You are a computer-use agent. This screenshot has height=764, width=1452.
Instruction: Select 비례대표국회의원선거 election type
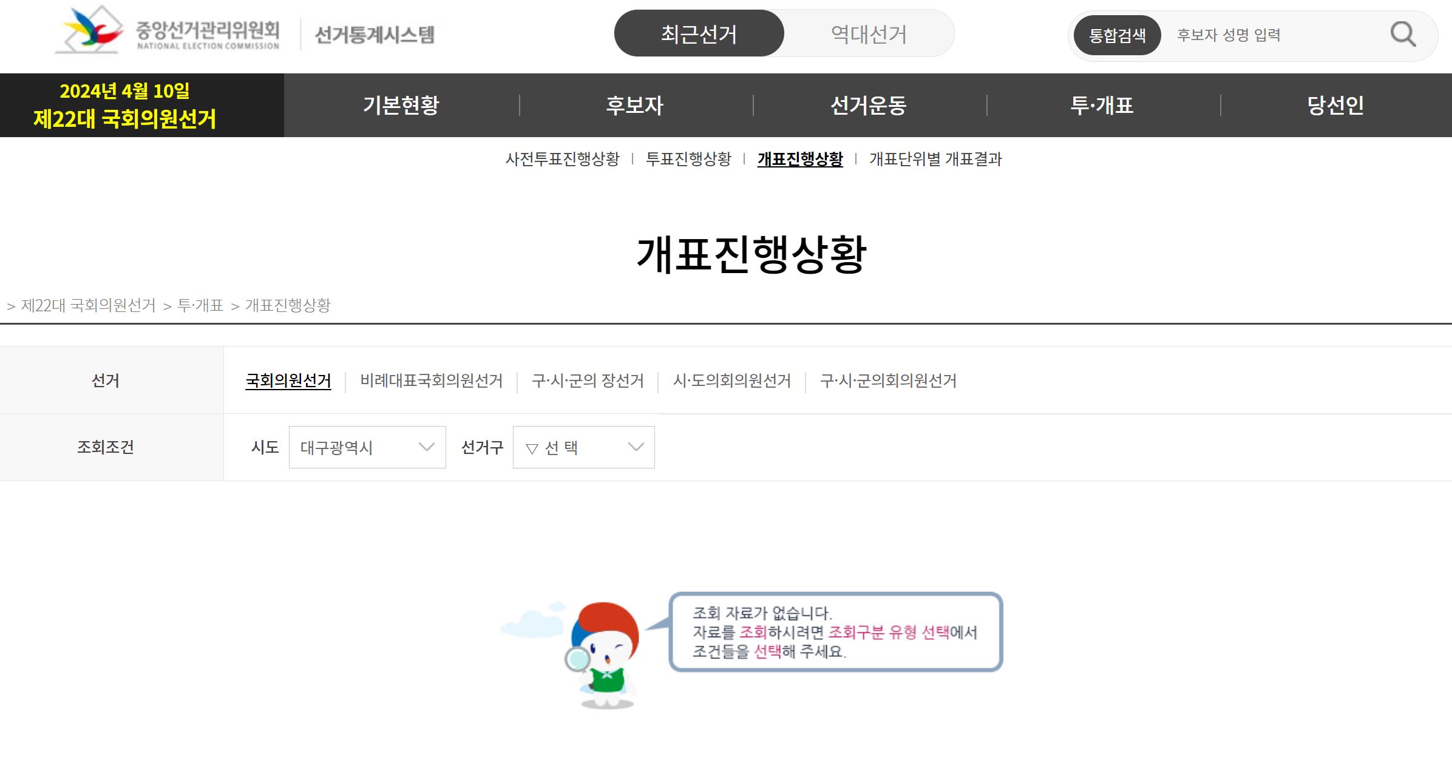tap(432, 381)
